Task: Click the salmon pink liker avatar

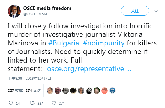Action: (105, 91)
